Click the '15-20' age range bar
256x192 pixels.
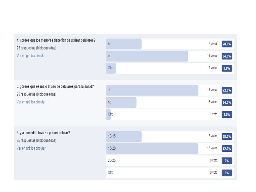coord(170,149)
